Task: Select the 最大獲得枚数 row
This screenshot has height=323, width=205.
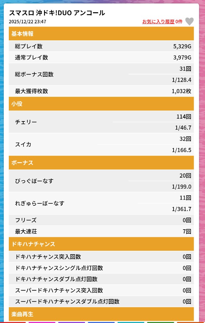Action: pos(101,91)
